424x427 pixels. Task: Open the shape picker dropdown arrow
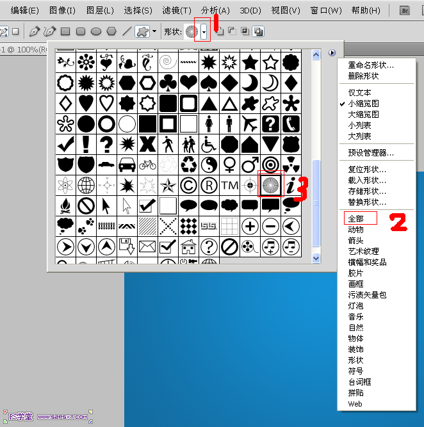coord(204,31)
